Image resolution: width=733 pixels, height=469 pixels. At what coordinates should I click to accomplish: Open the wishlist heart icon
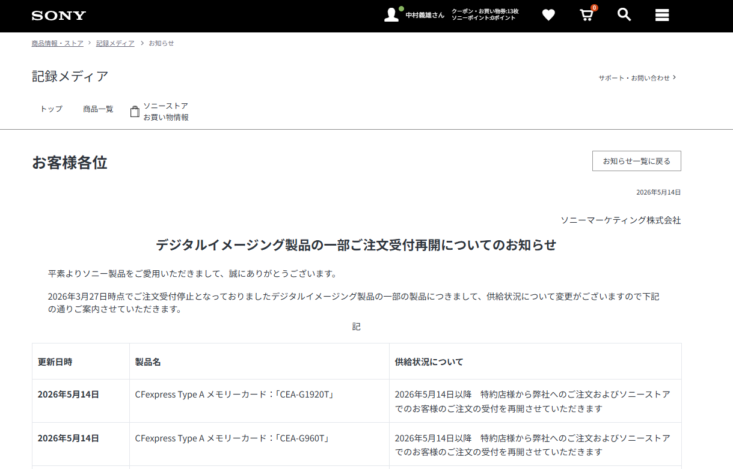[x=548, y=15]
